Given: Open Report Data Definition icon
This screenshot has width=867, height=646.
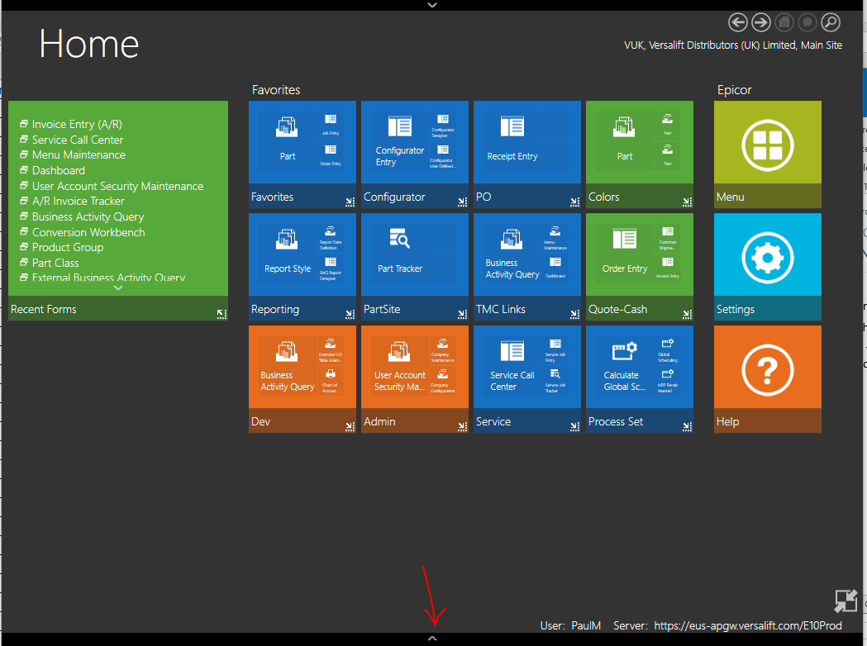Looking at the screenshot, I should [331, 238].
